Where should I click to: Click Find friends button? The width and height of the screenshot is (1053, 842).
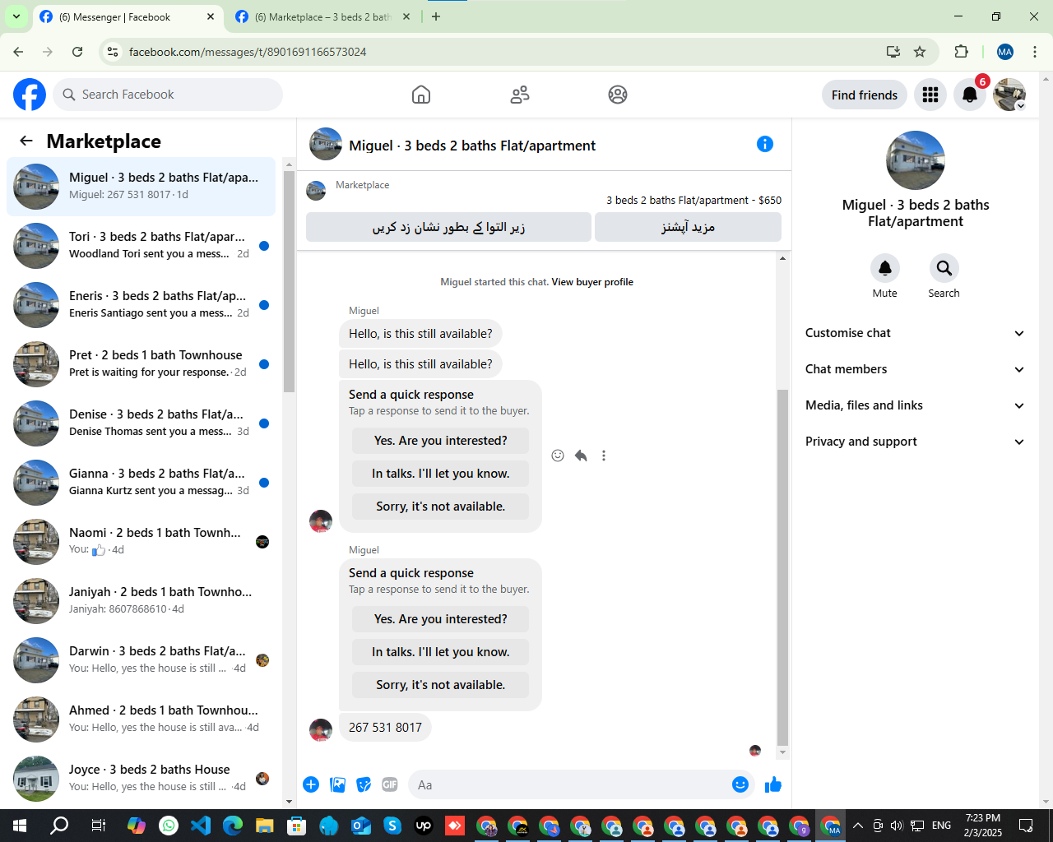click(865, 95)
